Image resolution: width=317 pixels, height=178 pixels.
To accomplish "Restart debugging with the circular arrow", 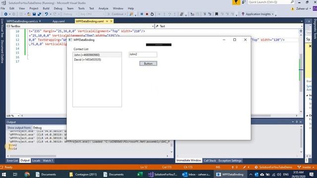I will (152, 14).
